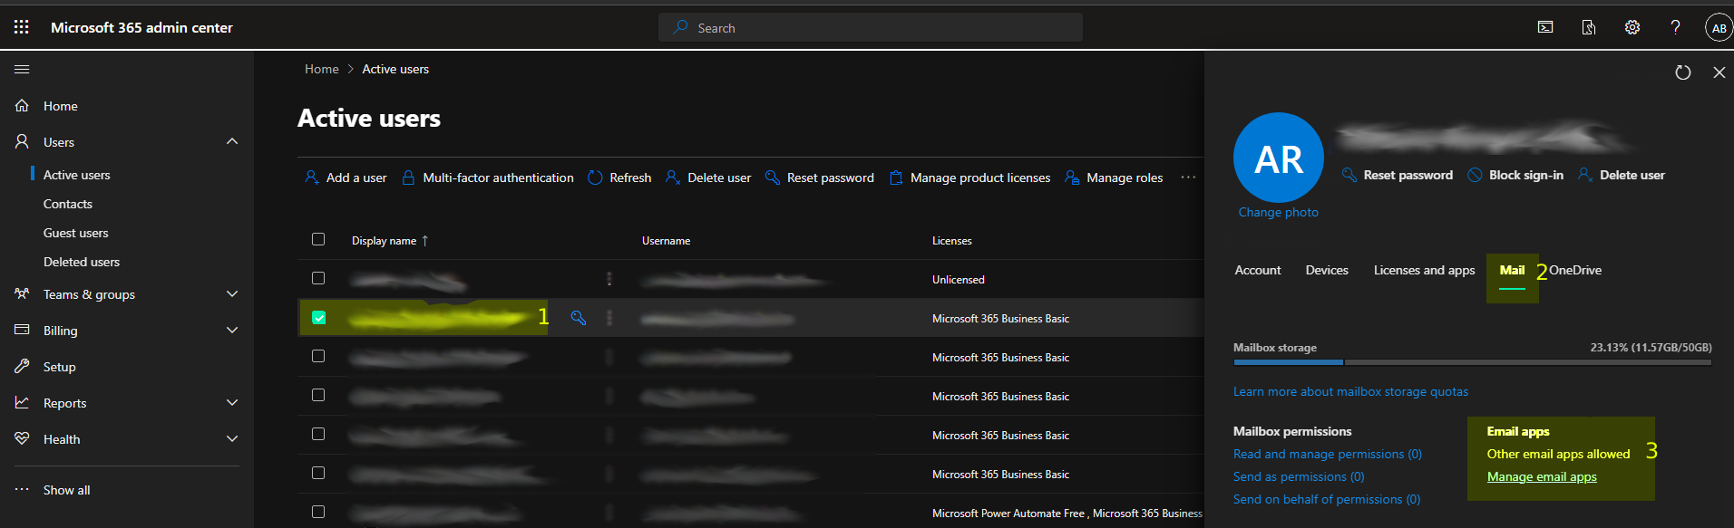The image size is (1734, 528).
Task: Open Contacts in the sidebar
Action: pyautogui.click(x=68, y=204)
